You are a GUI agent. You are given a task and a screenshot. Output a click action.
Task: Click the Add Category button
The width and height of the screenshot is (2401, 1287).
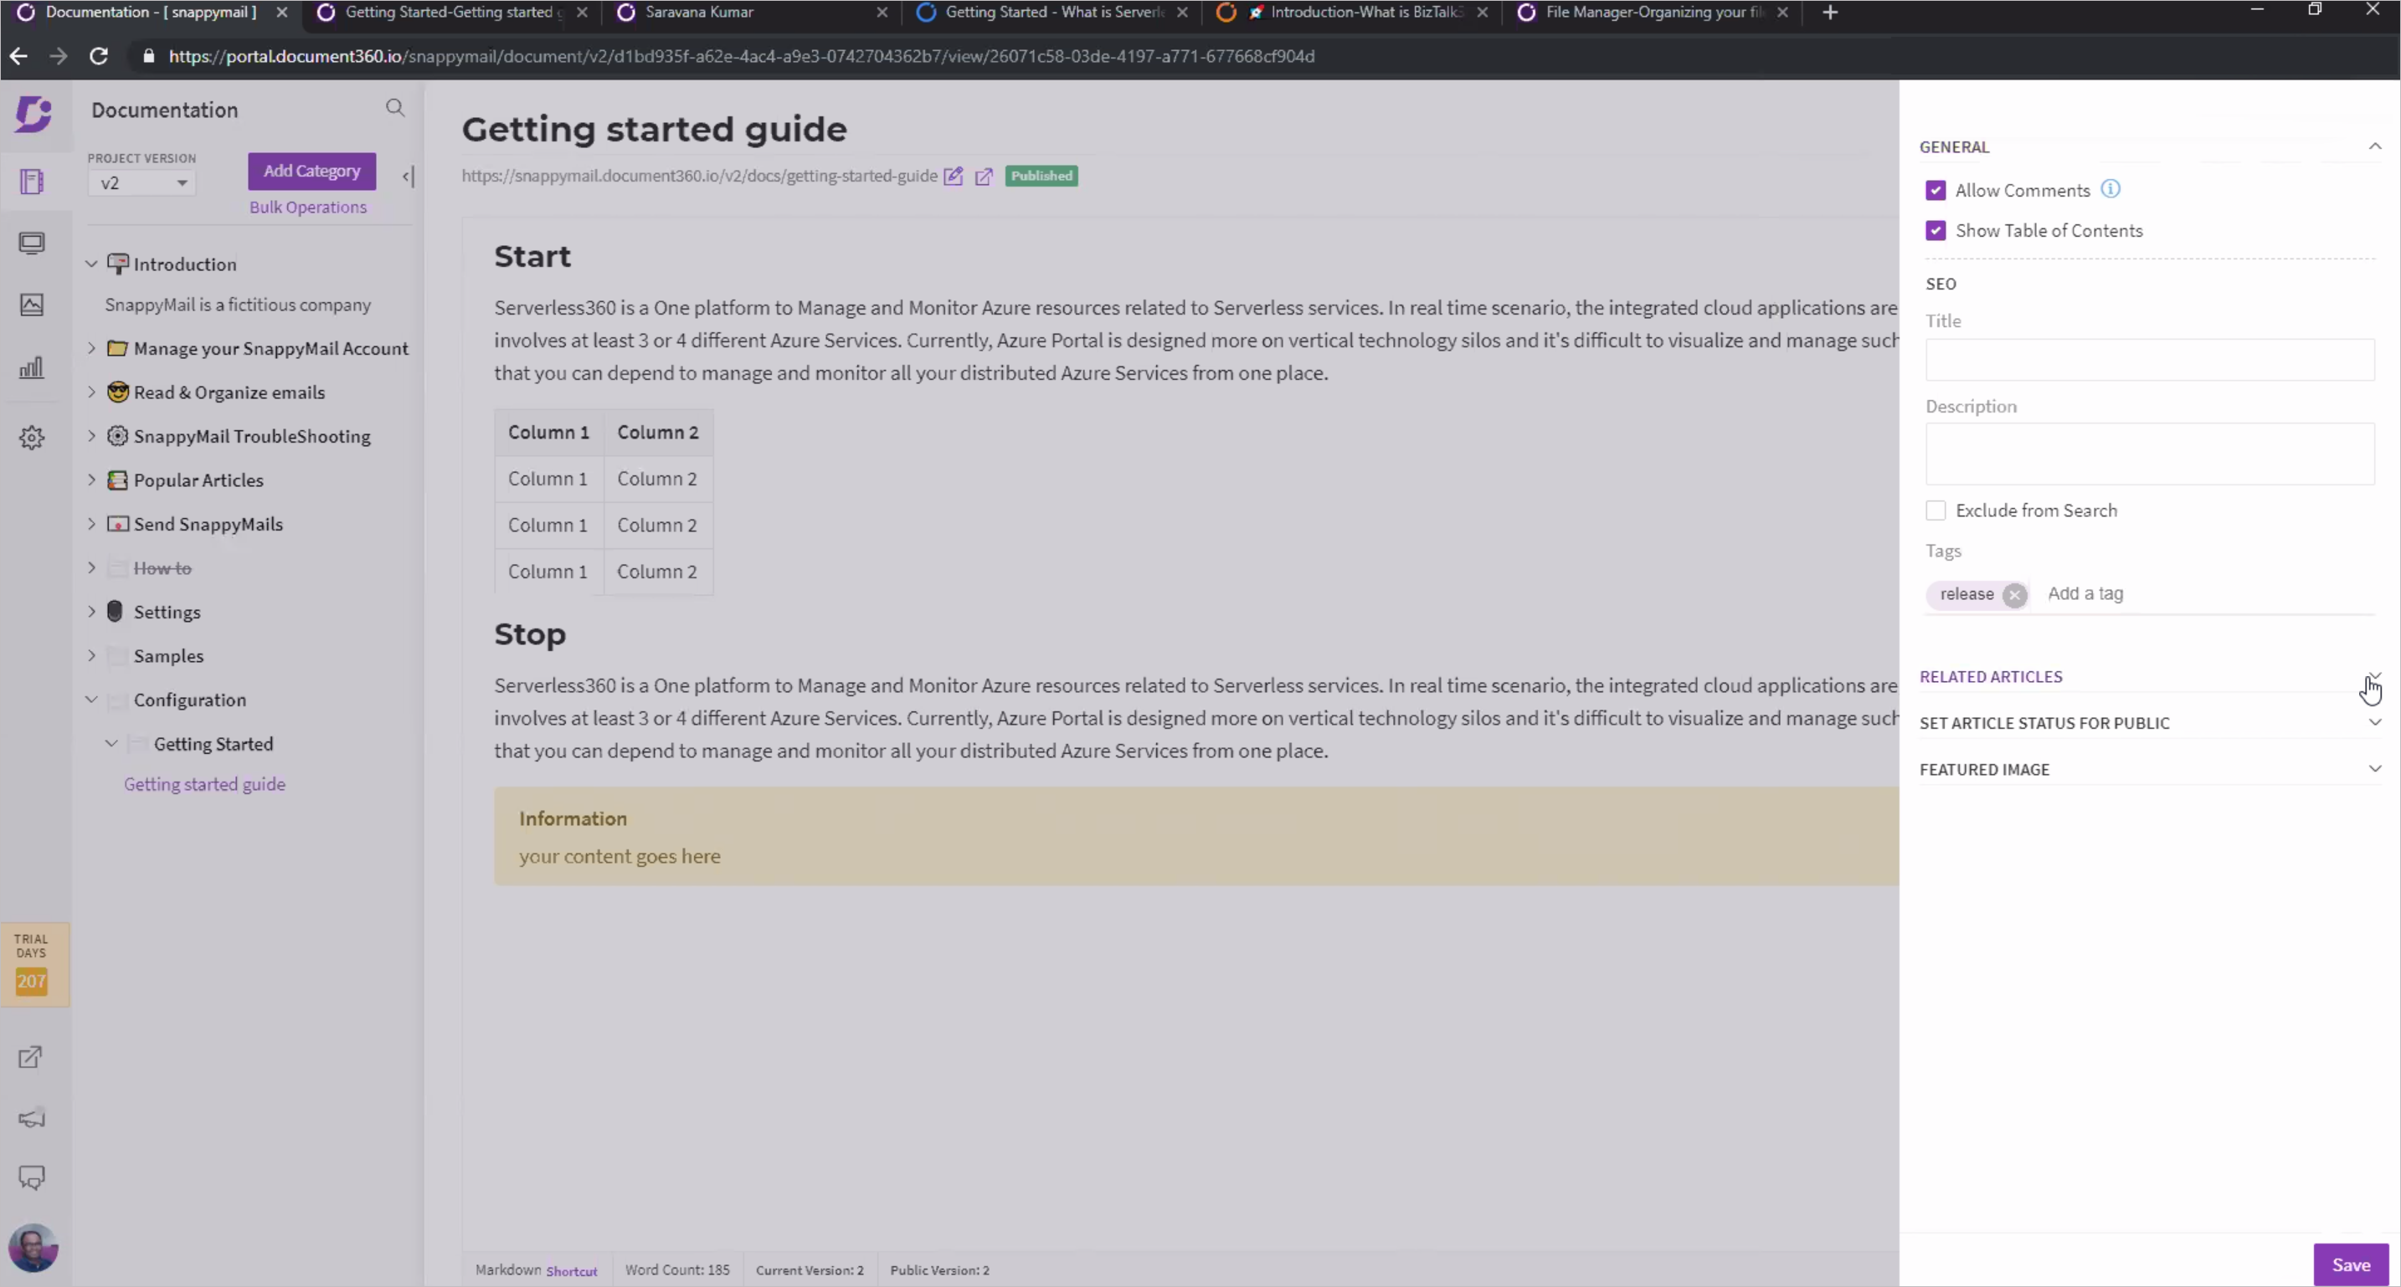[311, 171]
